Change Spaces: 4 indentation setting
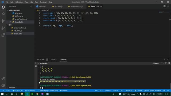The width and height of the screenshot is (171, 96). 108,91
